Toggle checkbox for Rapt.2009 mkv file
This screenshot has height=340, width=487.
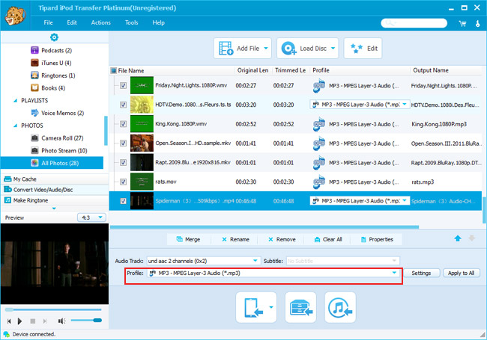(x=124, y=162)
